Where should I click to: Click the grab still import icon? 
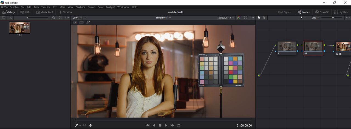tap(10, 17)
